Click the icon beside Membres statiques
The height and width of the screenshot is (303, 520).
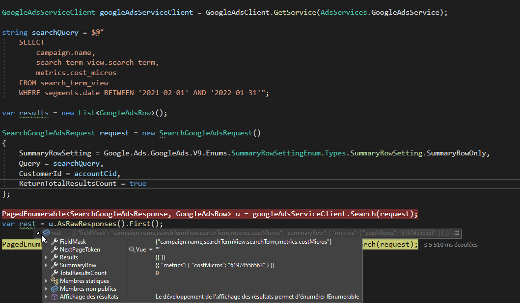55,281
